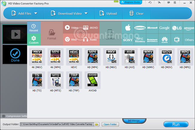This screenshot has width=195, height=130.
Task: Switch to Recent formats tab
Action: (34, 28)
